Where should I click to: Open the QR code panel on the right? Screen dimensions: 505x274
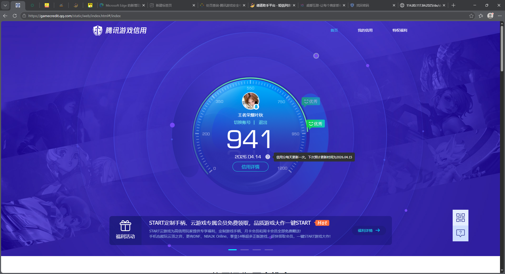(x=460, y=218)
